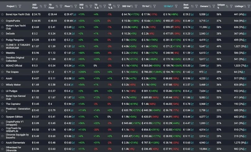Show owners chart for Pudgy Penguins
This screenshot has width=251, height=152.
coord(207,40)
